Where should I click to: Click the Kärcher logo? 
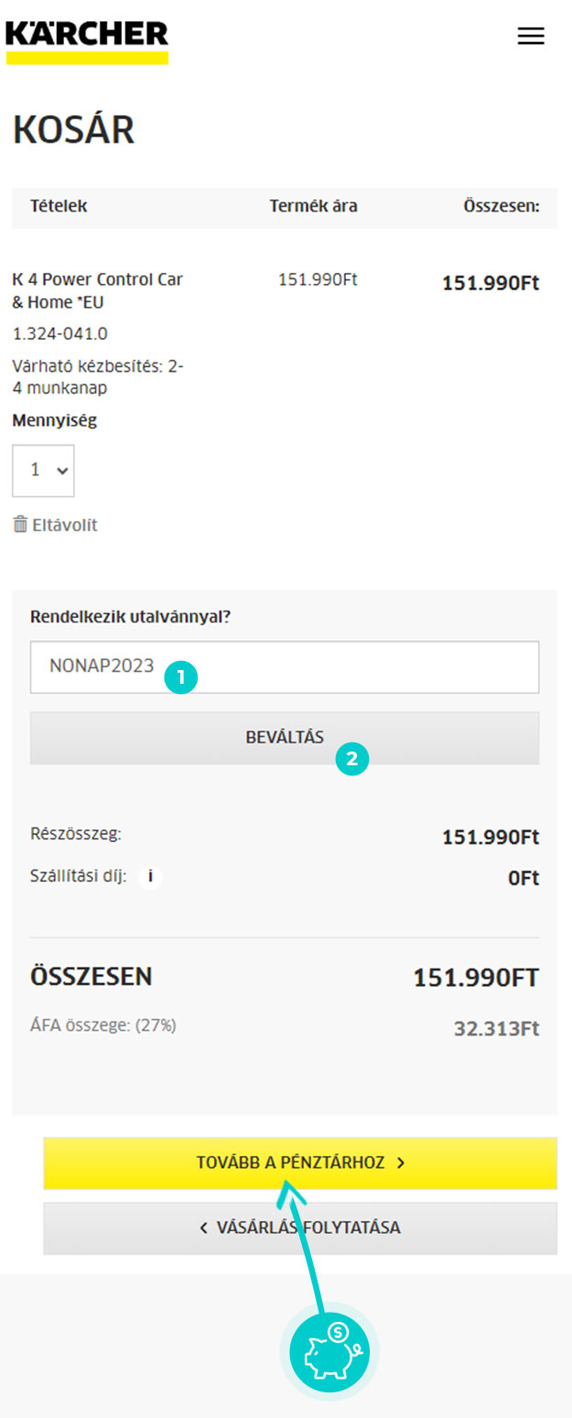tap(87, 40)
